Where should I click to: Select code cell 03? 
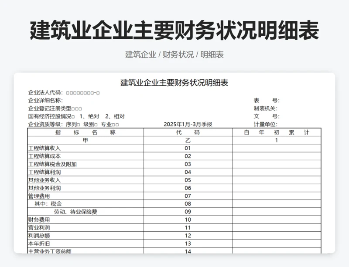(x=188, y=164)
